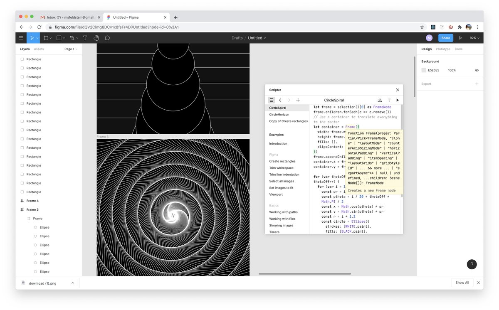This screenshot has width=499, height=310.
Task: Select the Hand tool
Action: pos(96,38)
